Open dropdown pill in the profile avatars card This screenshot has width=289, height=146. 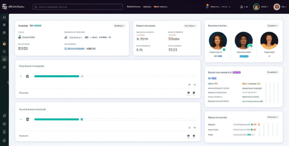pos(272,26)
